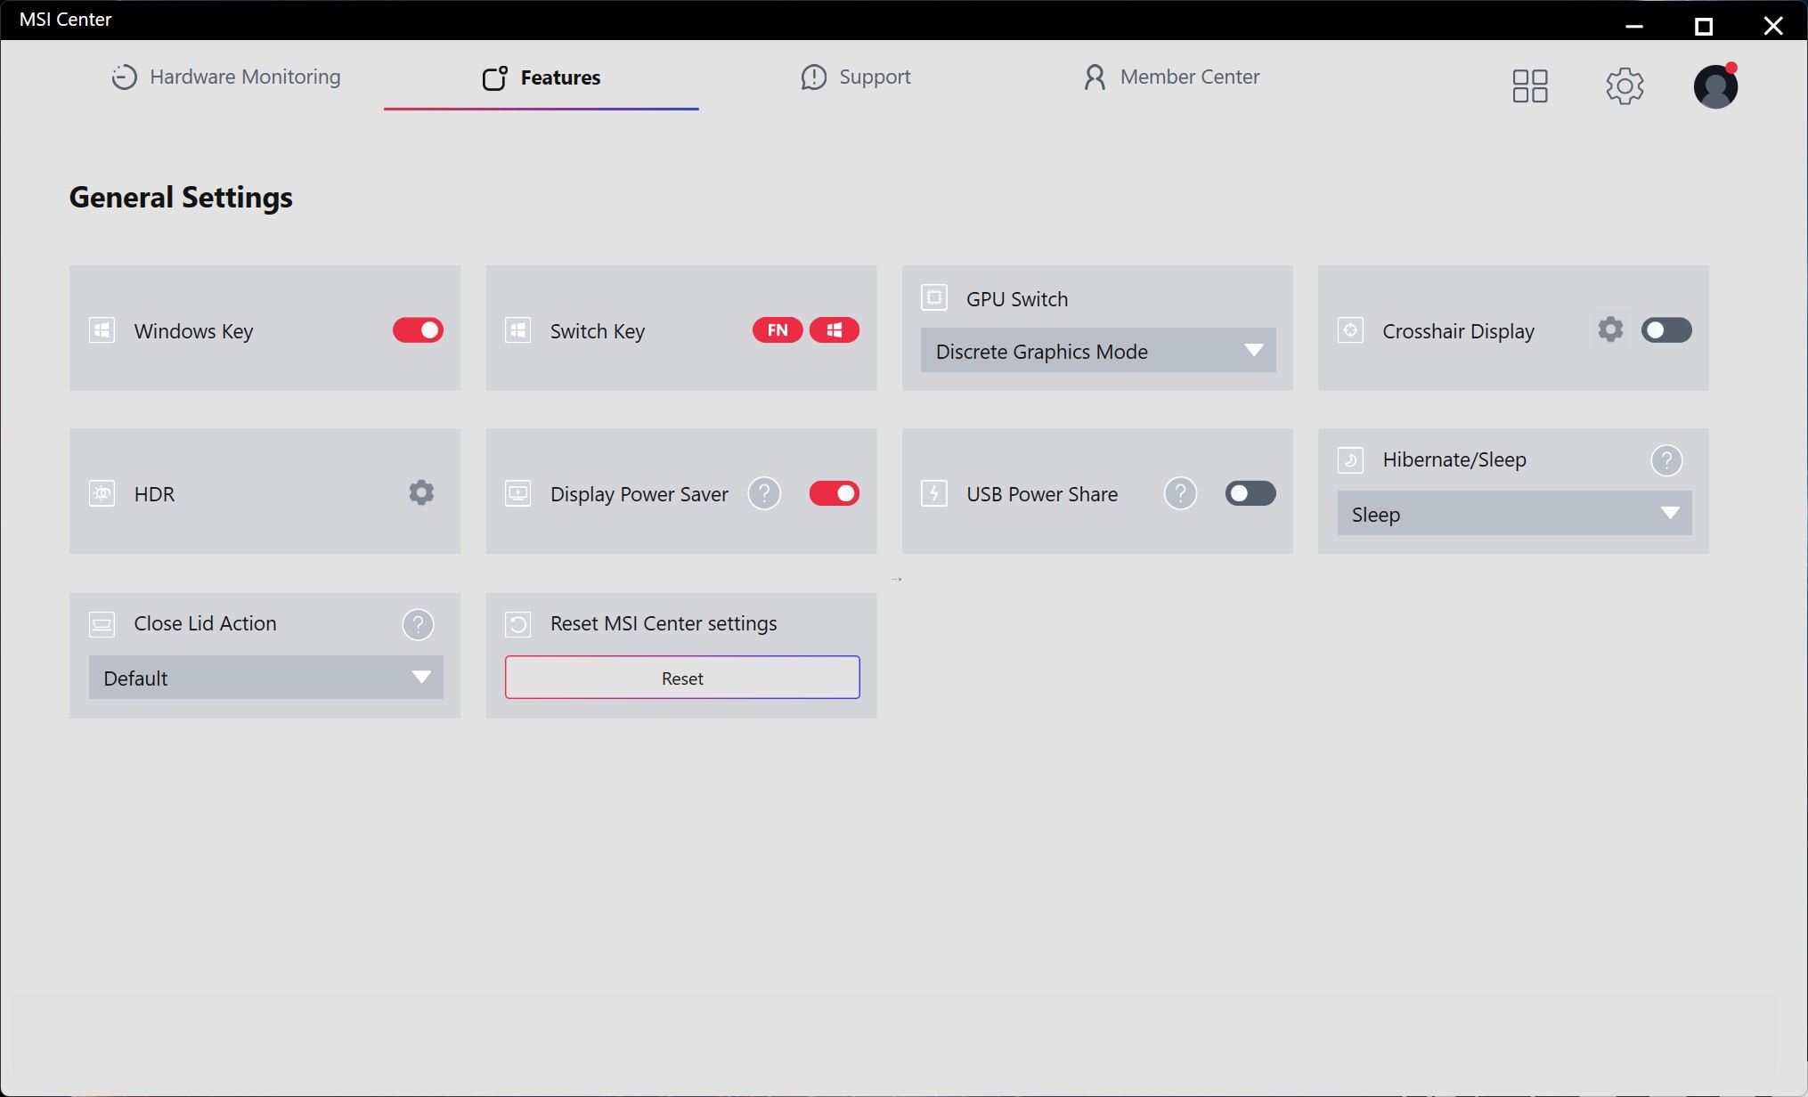Enable the Crosshair Display toggle

(x=1666, y=330)
